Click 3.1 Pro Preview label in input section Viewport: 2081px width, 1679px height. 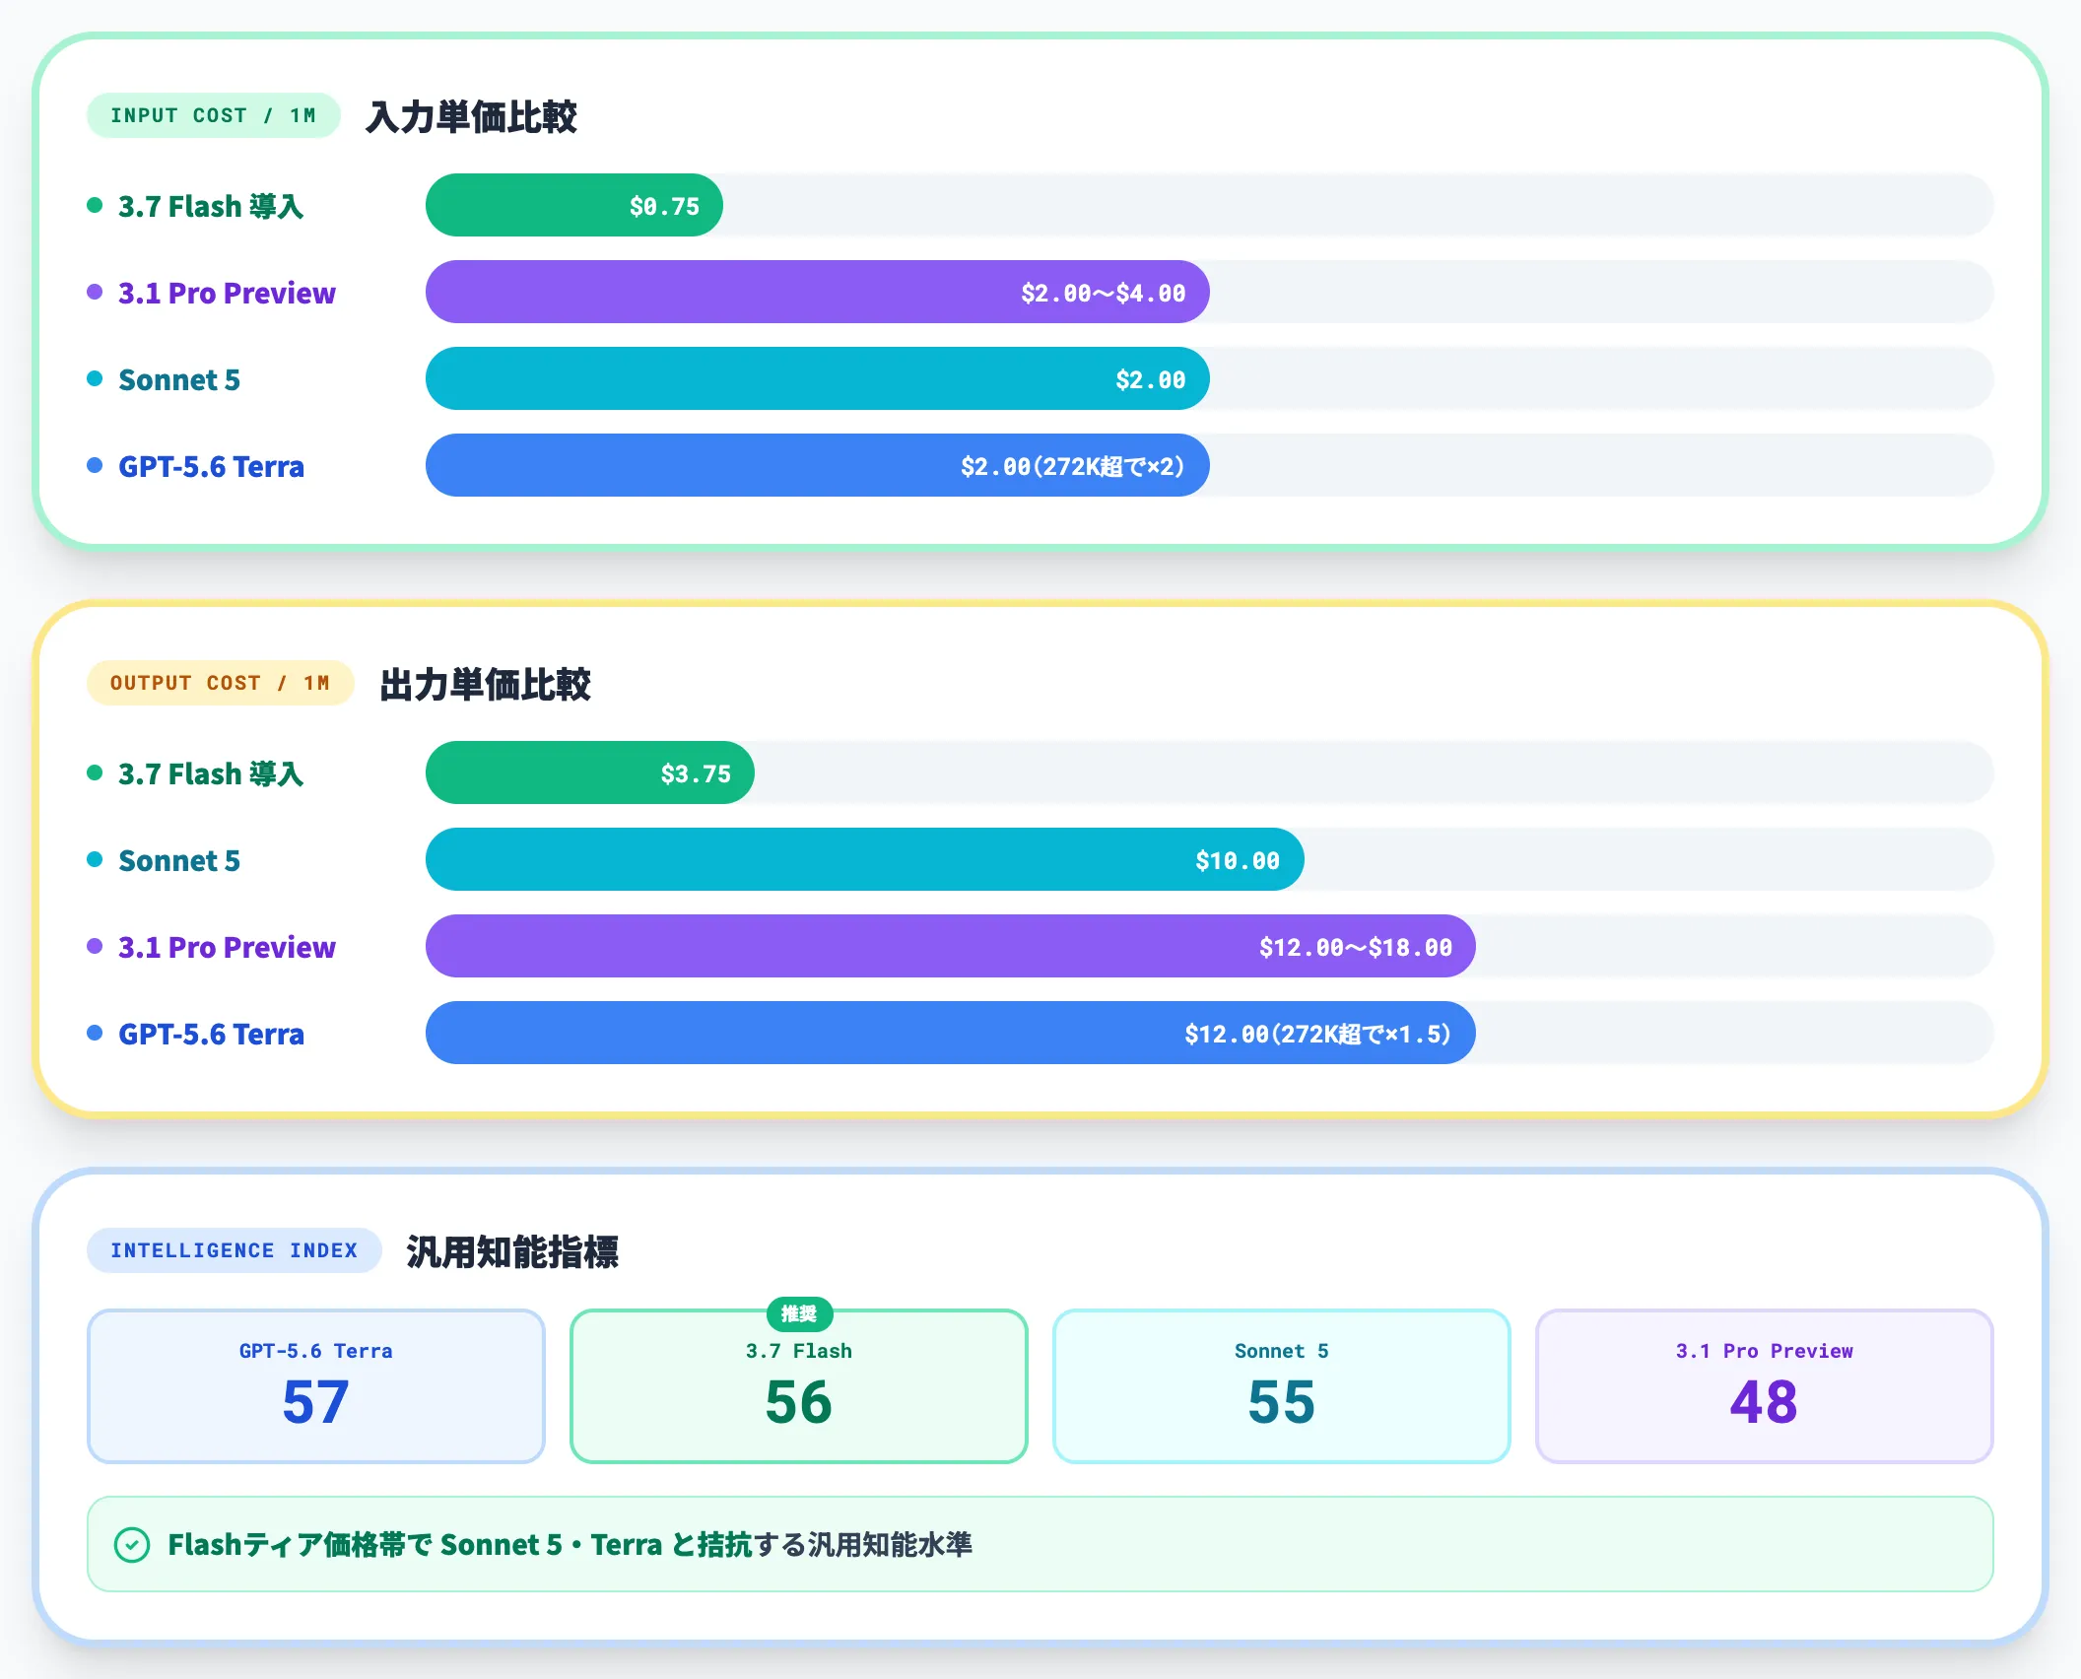click(x=227, y=293)
